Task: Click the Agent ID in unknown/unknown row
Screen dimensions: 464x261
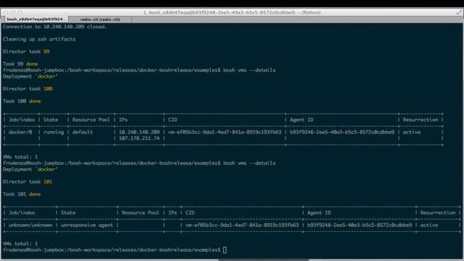Action: [360, 225]
